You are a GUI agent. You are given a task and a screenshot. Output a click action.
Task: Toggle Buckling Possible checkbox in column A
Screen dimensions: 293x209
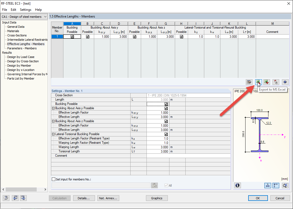72,37
